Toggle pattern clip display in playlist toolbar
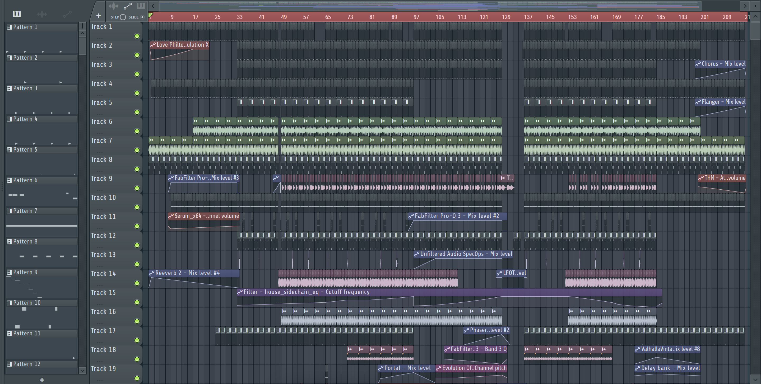The image size is (761, 384). pos(141,6)
